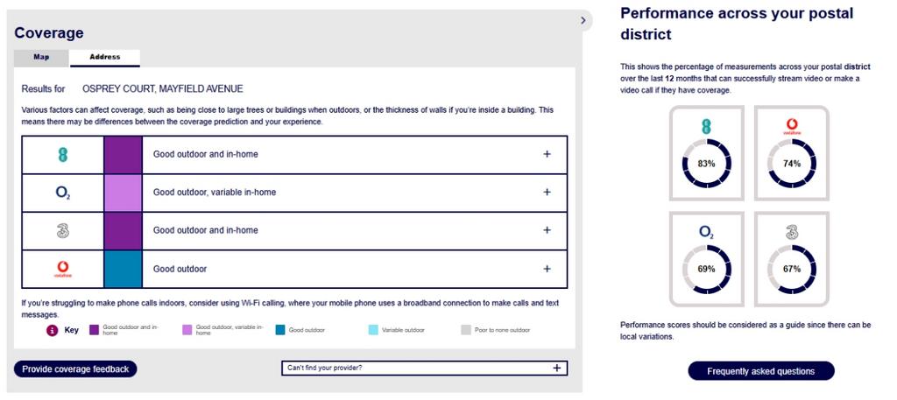897x400 pixels.
Task: Collapse the coverage panel with chevron arrow
Action: (583, 21)
